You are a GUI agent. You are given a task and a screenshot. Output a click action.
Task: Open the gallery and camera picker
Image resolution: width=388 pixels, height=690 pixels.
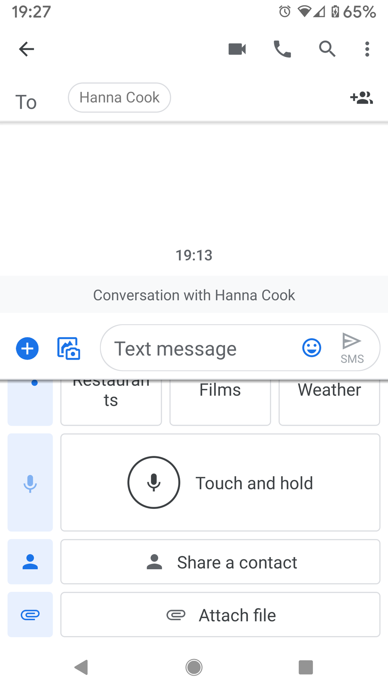[x=69, y=348]
